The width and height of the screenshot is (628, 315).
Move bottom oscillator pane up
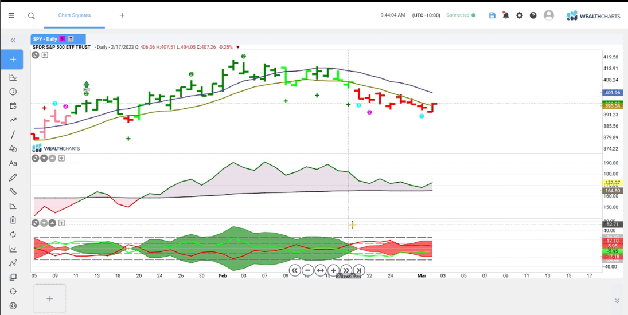52,223
